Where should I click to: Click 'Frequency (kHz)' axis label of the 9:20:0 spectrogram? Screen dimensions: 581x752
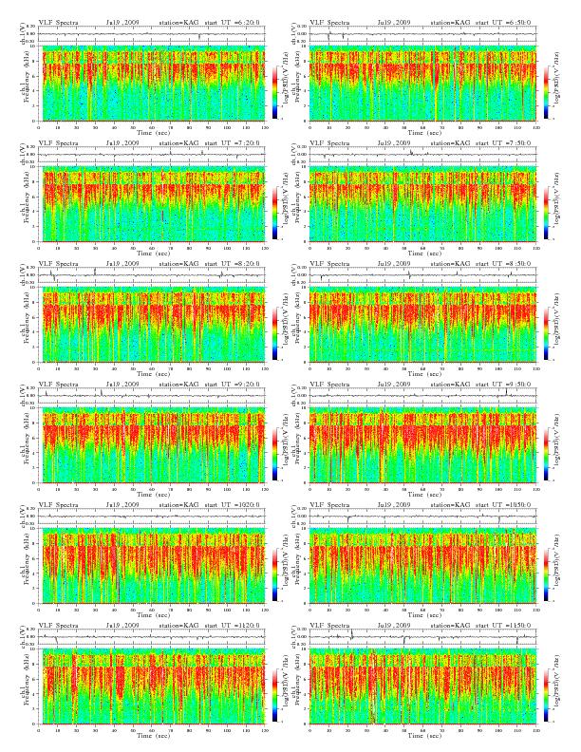(28, 445)
